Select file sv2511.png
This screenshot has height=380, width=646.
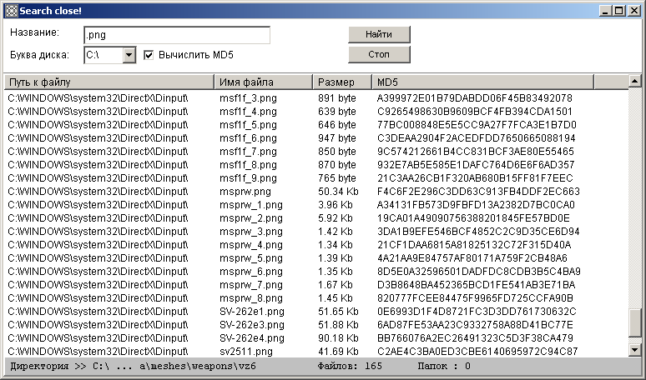[246, 352]
